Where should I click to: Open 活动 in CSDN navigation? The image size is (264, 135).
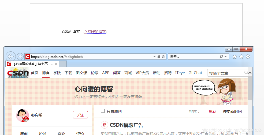(x=157, y=73)
